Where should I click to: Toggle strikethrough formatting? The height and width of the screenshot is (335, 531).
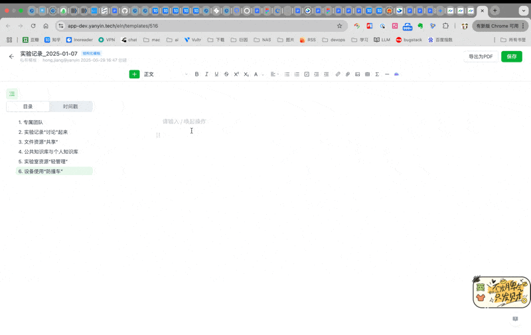coord(226,74)
